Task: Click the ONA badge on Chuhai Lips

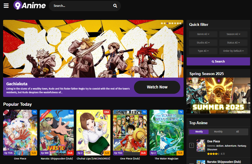Action: click(106, 112)
